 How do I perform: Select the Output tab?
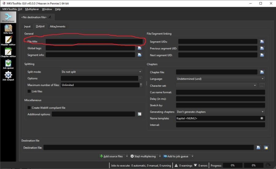40,26
